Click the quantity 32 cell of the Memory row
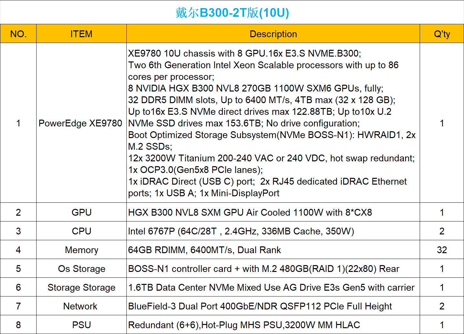 pyautogui.click(x=442, y=250)
